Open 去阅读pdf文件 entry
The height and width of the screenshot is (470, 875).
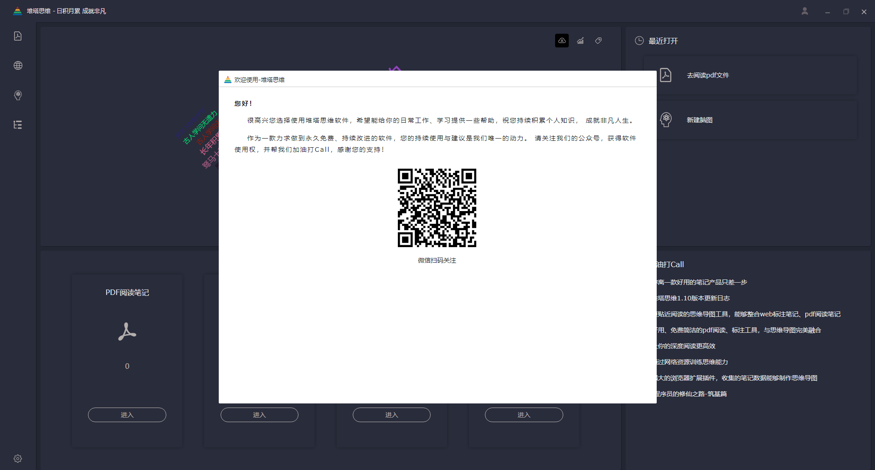750,75
